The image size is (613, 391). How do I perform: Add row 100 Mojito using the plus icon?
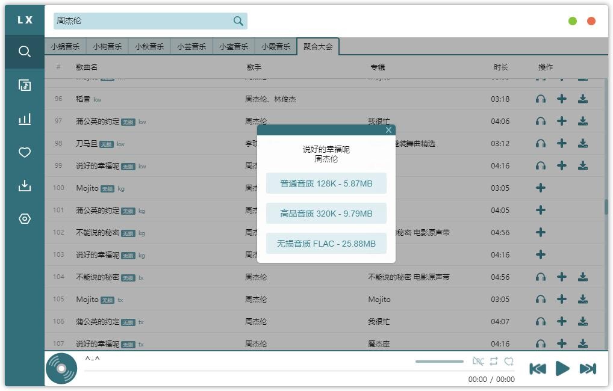(541, 188)
